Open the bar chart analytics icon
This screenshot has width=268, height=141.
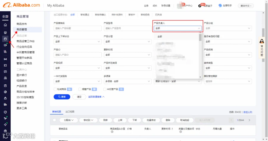(x=5, y=51)
